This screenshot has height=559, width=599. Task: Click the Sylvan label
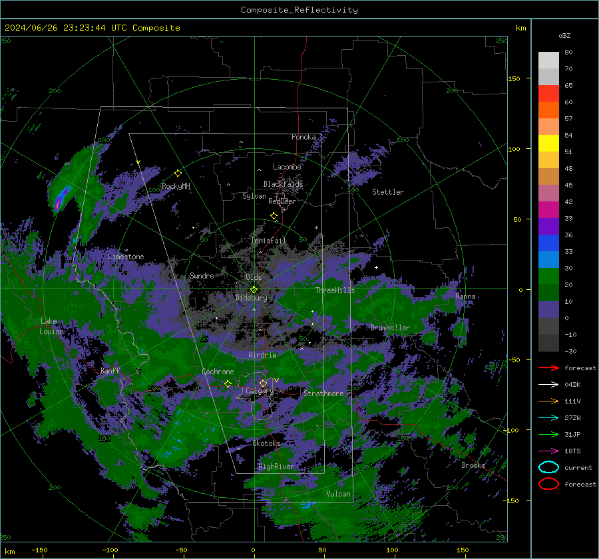[254, 196]
